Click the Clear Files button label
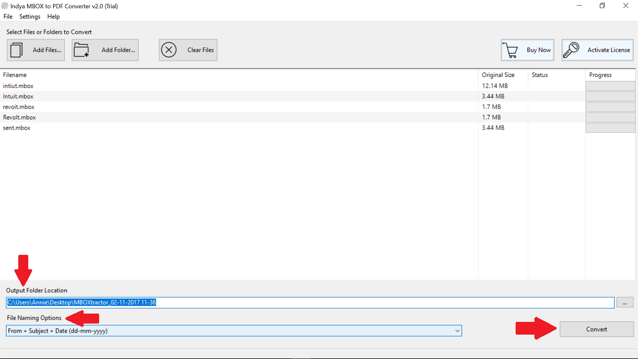Image resolution: width=638 pixels, height=359 pixels. pos(200,50)
